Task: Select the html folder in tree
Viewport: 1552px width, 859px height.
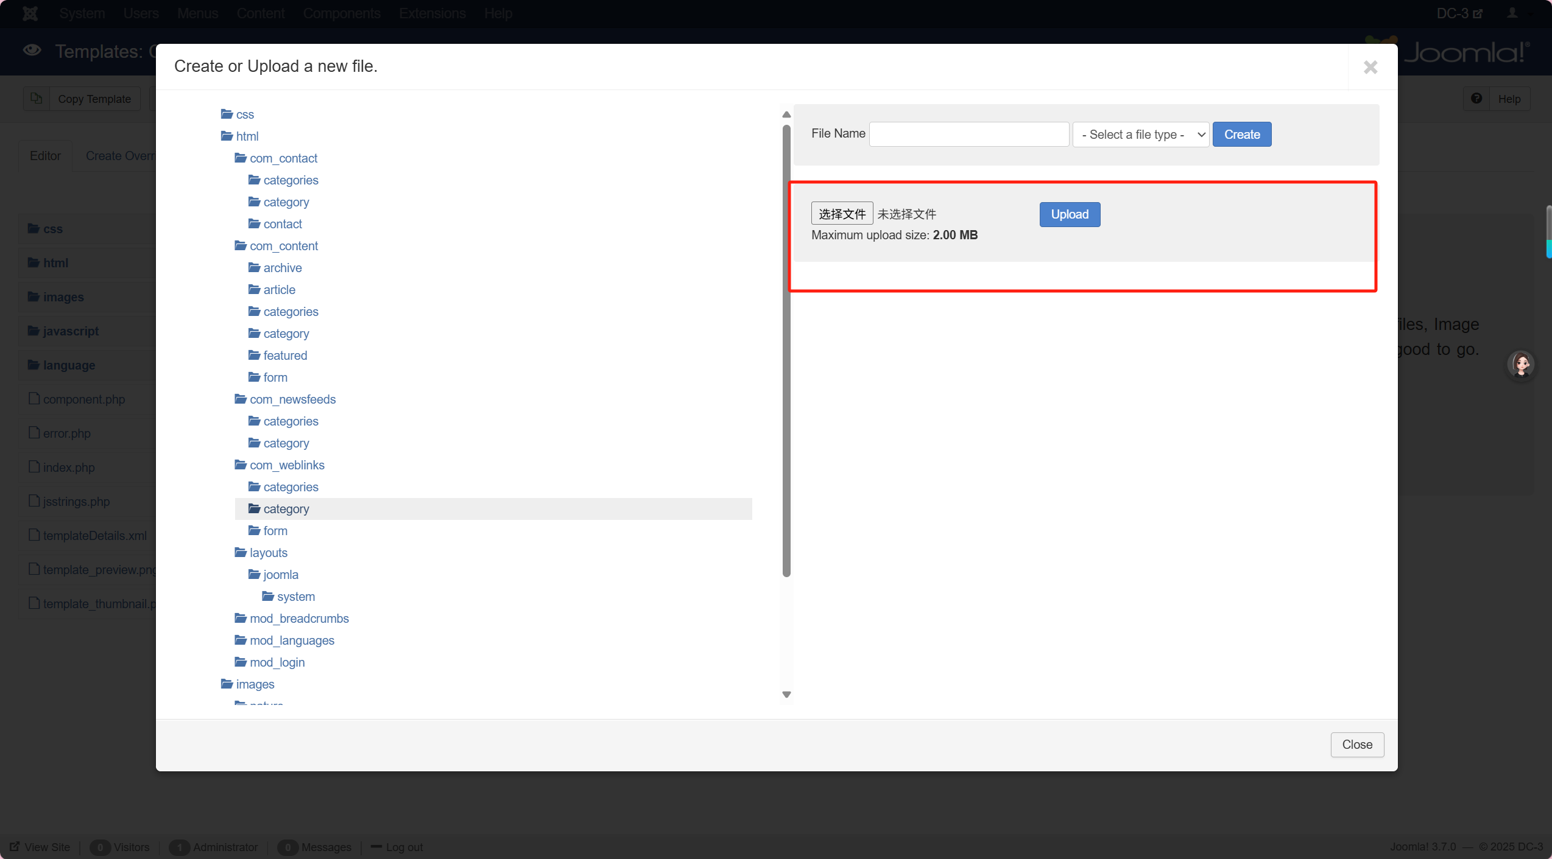Action: (x=247, y=136)
